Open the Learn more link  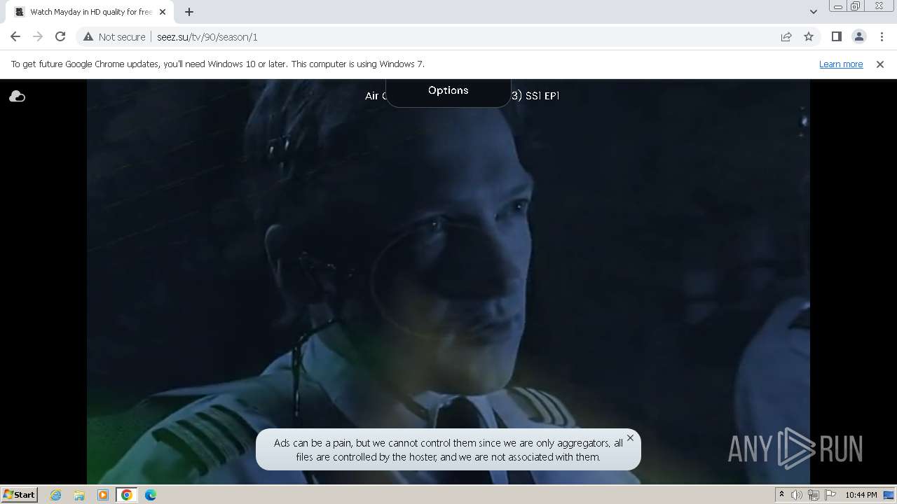841,64
